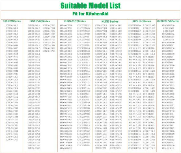Click model number KUDI01FLWH0

(149, 31)
